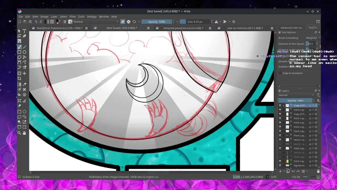This screenshot has width=337, height=190.
Task: Enable Snap to Assistants checkbox
Action: [280, 73]
